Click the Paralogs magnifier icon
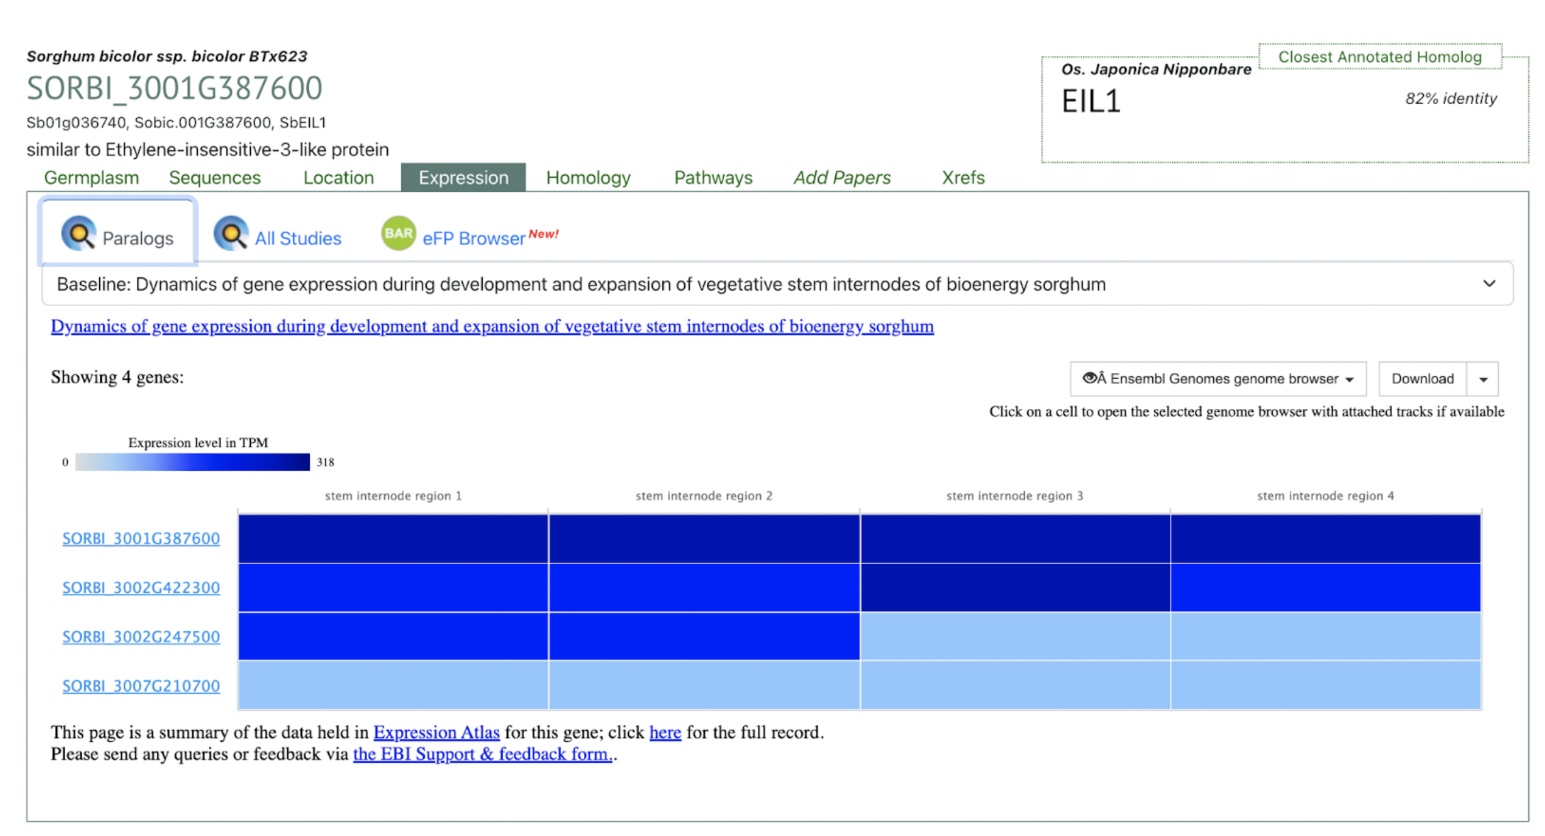The height and width of the screenshot is (836, 1545). pyautogui.click(x=79, y=233)
